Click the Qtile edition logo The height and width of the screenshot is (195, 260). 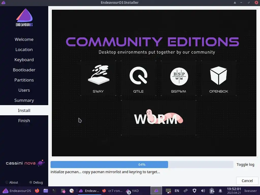[x=138, y=75]
